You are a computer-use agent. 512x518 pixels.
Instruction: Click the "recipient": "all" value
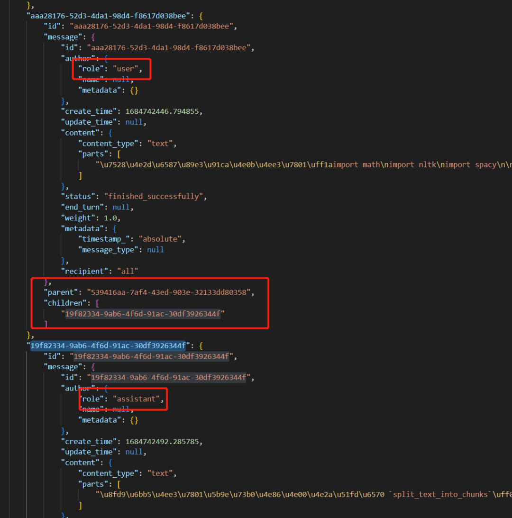[128, 271]
